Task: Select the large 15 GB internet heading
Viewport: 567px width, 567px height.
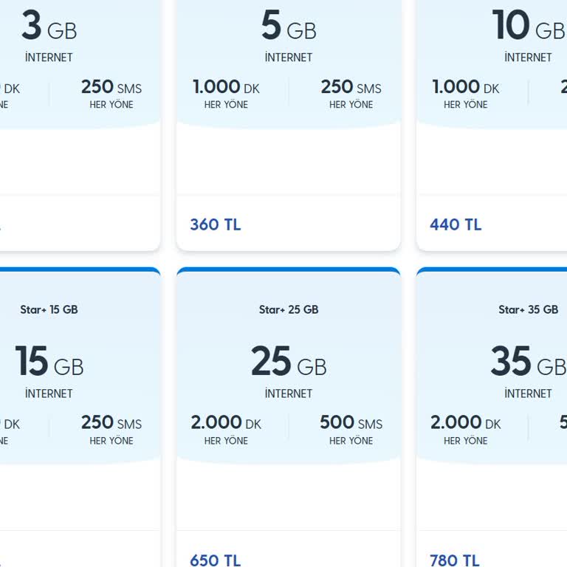Action: tap(49, 362)
